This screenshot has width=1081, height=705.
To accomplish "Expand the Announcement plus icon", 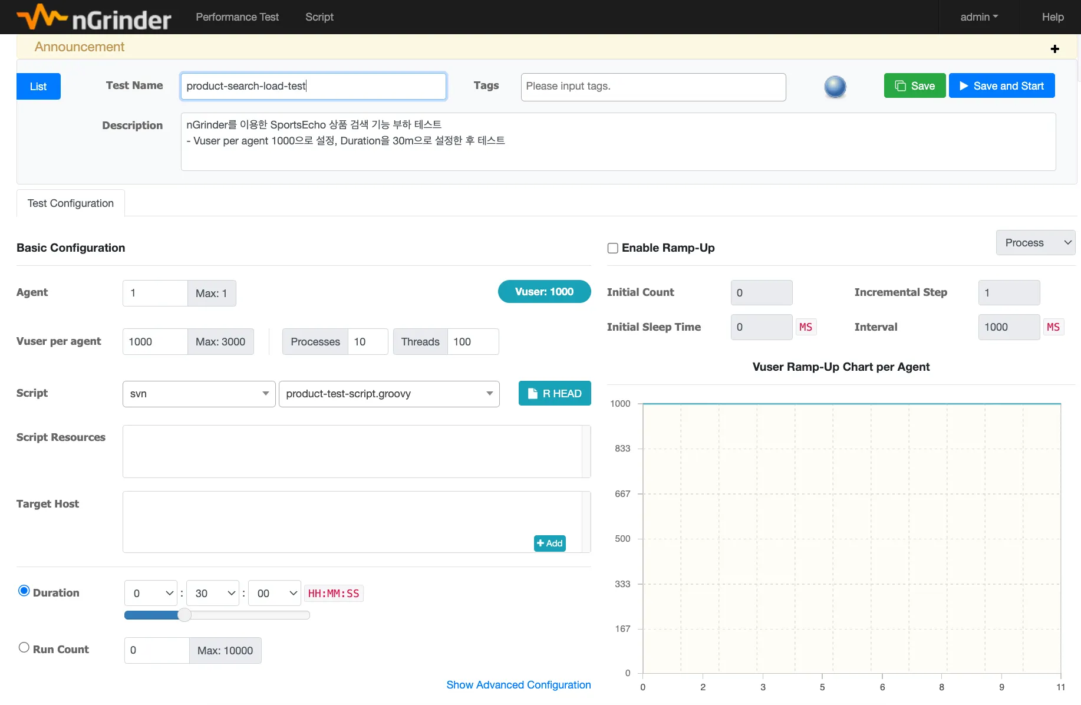I will point(1054,49).
